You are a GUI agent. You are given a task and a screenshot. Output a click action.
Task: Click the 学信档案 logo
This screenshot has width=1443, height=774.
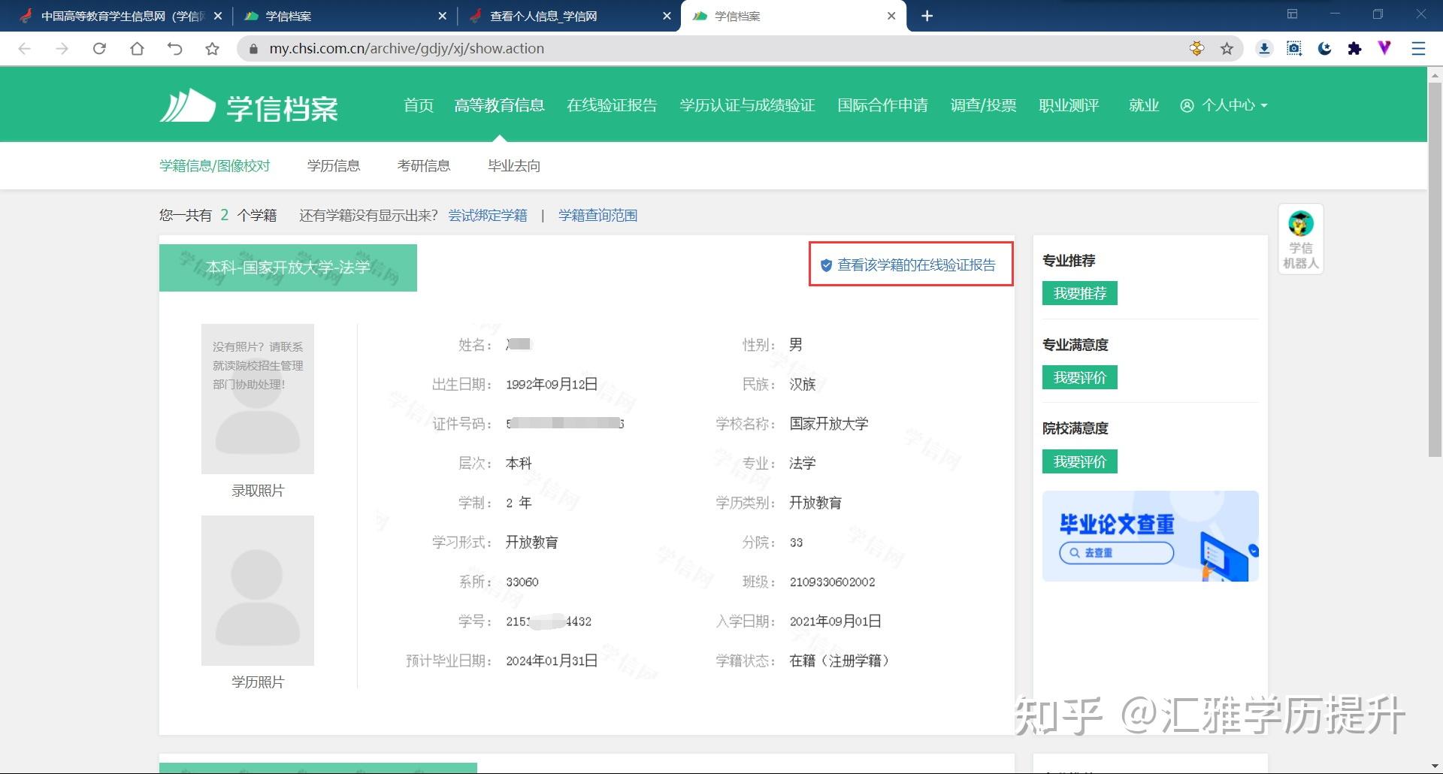tap(249, 106)
